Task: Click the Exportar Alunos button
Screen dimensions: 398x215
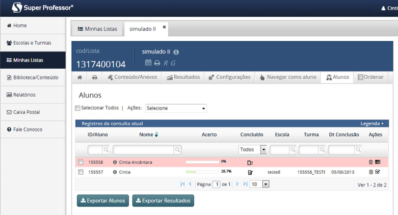Action: pyautogui.click(x=103, y=200)
